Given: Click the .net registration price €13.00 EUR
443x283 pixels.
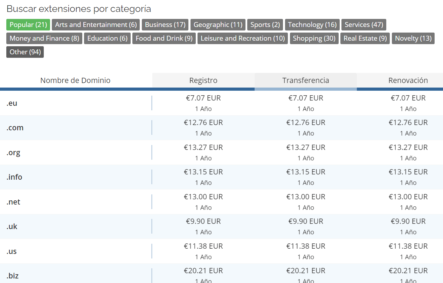Looking at the screenshot, I should tap(203, 197).
